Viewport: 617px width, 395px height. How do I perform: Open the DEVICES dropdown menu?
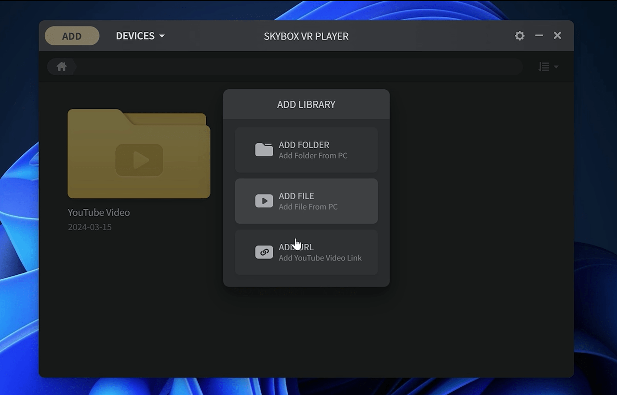135,36
